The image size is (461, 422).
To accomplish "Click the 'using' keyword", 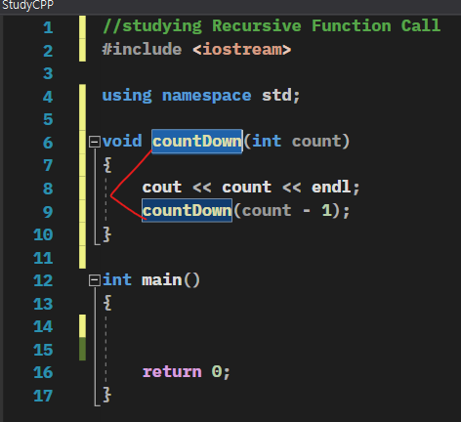I will point(127,96).
